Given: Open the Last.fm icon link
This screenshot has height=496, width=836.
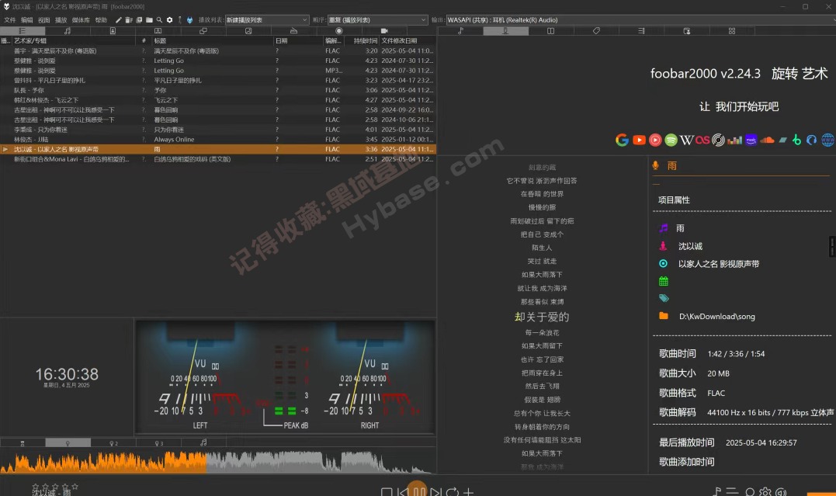Looking at the screenshot, I should (702, 140).
